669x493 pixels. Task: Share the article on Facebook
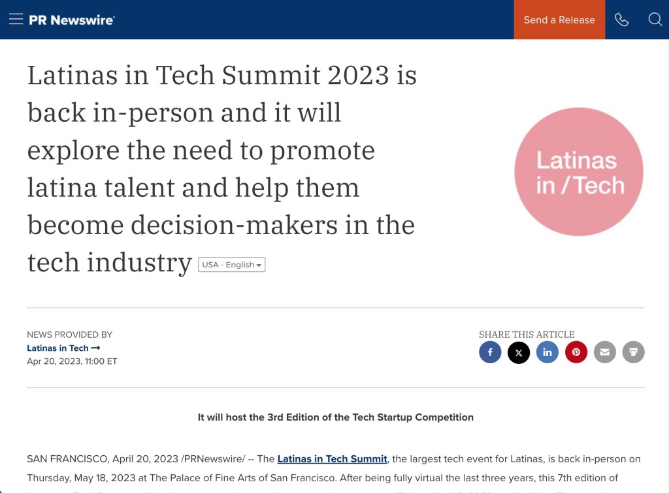490,352
